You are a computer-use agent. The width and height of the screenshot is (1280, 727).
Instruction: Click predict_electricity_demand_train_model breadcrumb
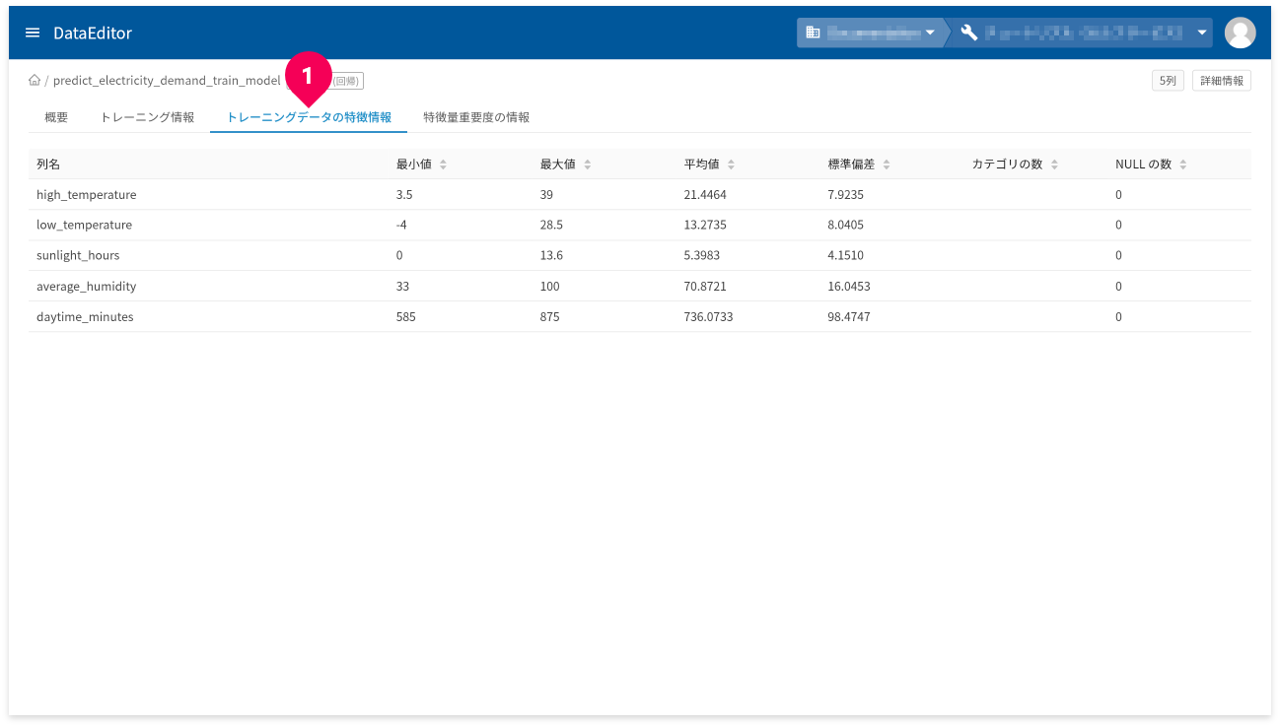[167, 81]
